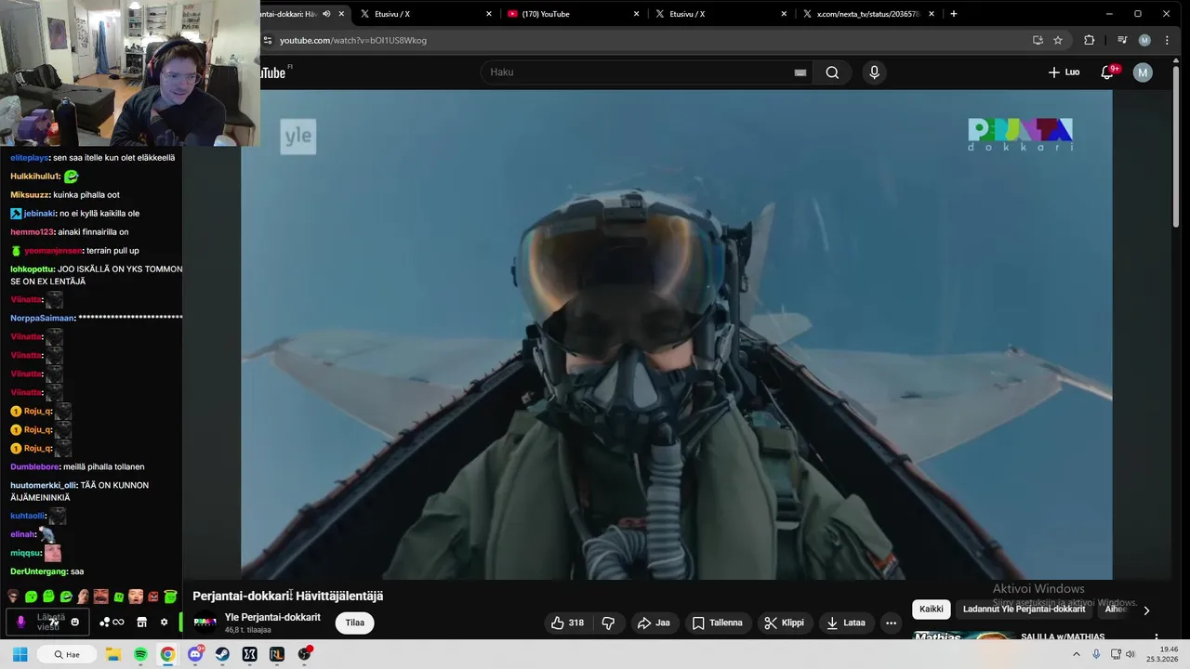
Task: Open OBS Studio from taskbar
Action: tap(304, 654)
